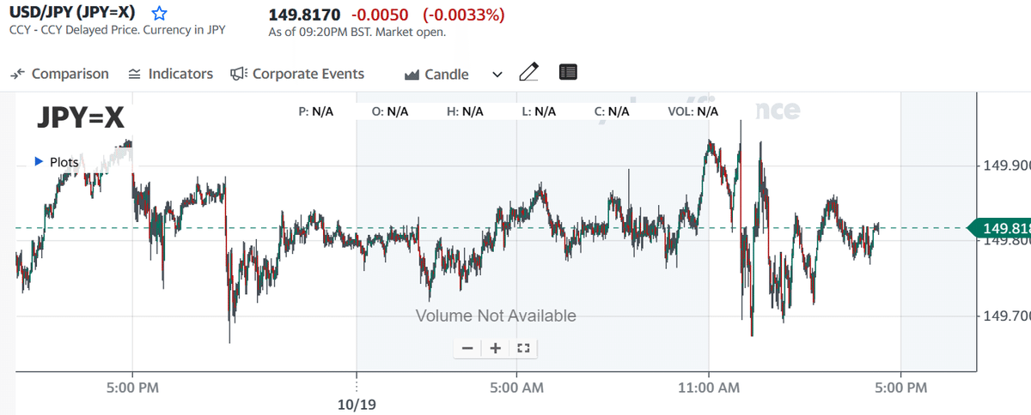Show Corporate Events on chart

[x=297, y=74]
